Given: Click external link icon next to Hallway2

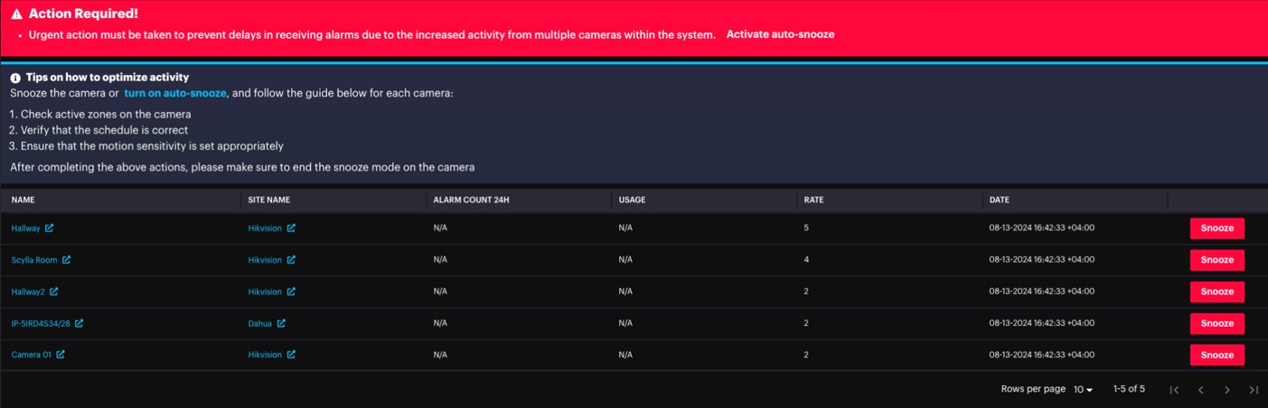Looking at the screenshot, I should 54,292.
